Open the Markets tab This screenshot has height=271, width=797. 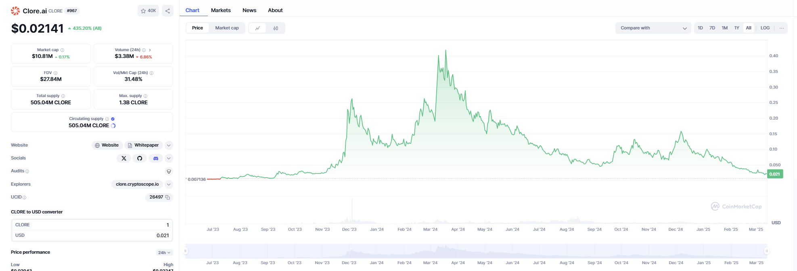[x=221, y=10]
